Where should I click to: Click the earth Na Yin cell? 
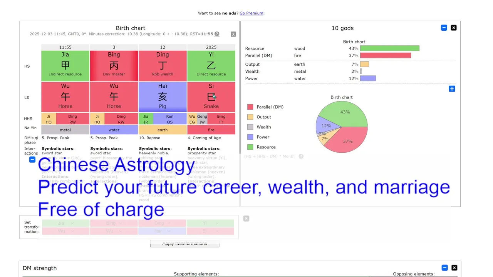163,130
